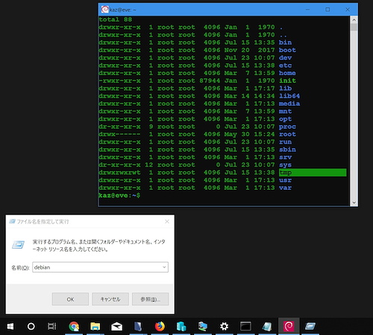Open the Settings gear in the taskbar
This screenshot has height=335, width=373.
tap(224, 326)
